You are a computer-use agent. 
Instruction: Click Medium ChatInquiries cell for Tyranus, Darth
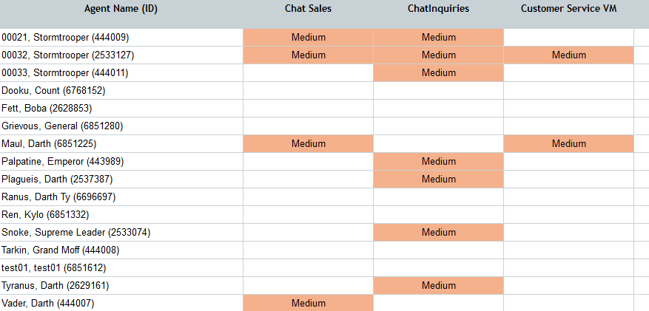click(x=438, y=286)
